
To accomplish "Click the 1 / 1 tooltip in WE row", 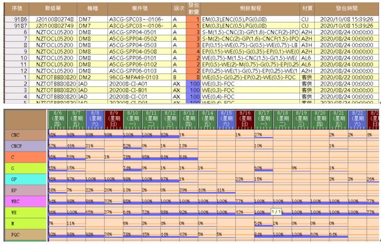I will (276, 212).
